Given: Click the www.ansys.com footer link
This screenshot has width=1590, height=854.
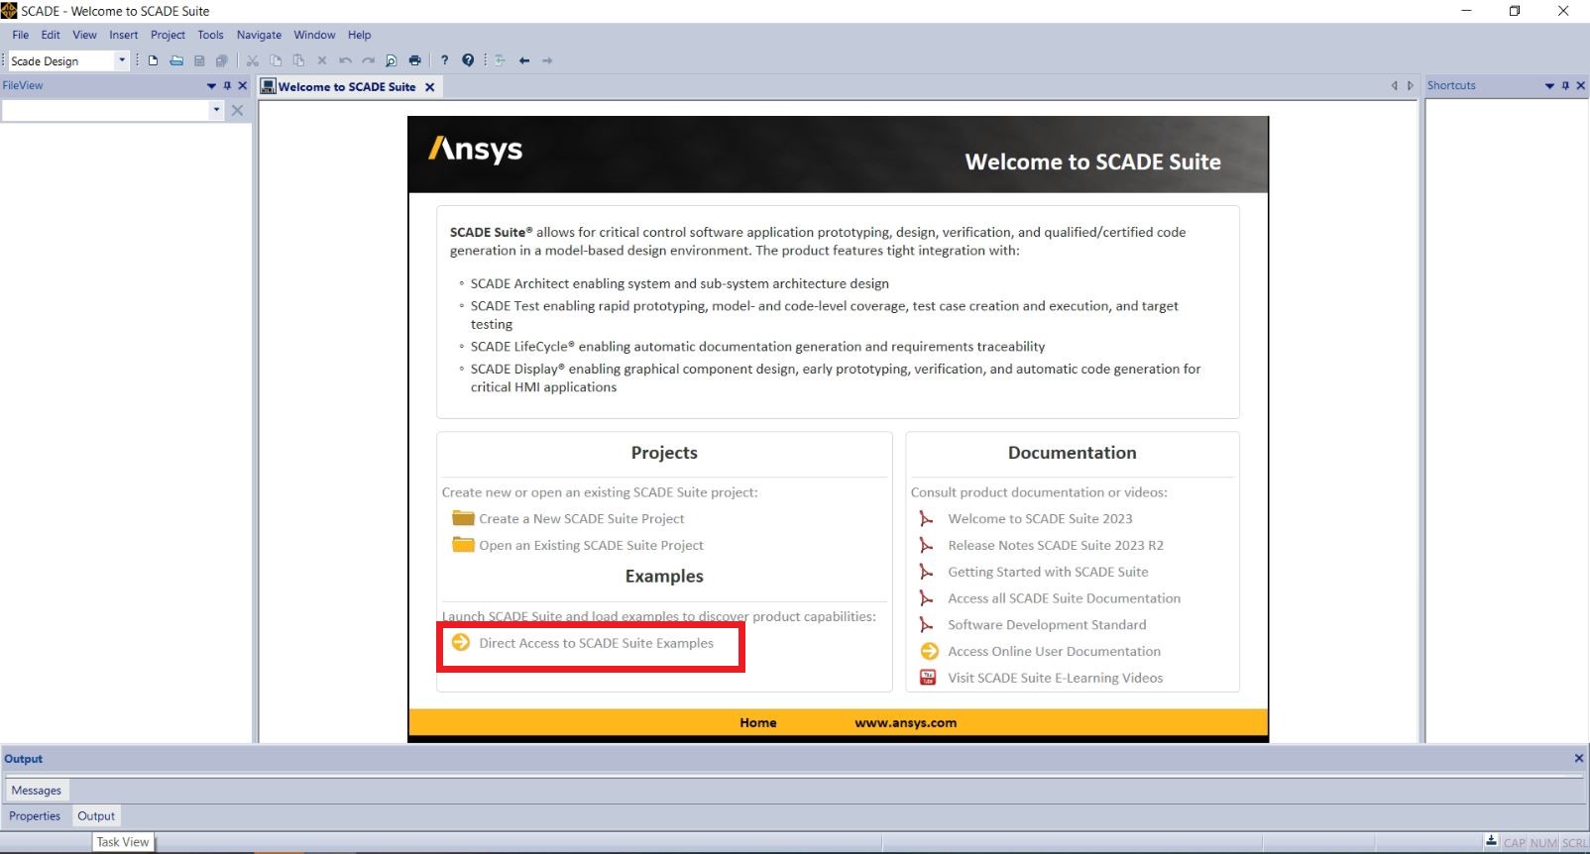Looking at the screenshot, I should pyautogui.click(x=906, y=722).
